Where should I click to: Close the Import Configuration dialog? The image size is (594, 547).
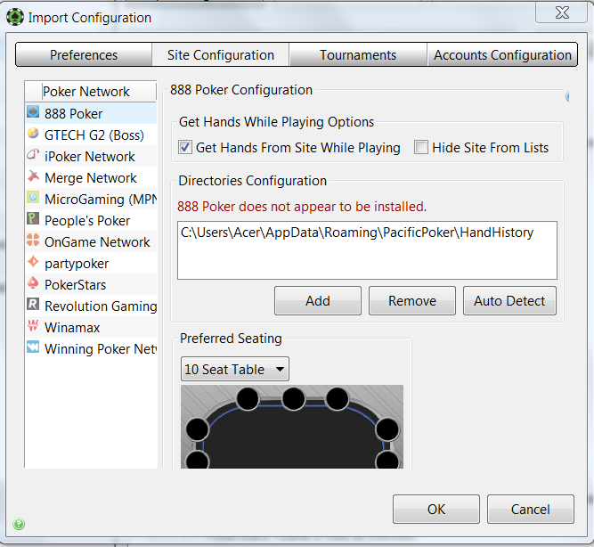(562, 12)
